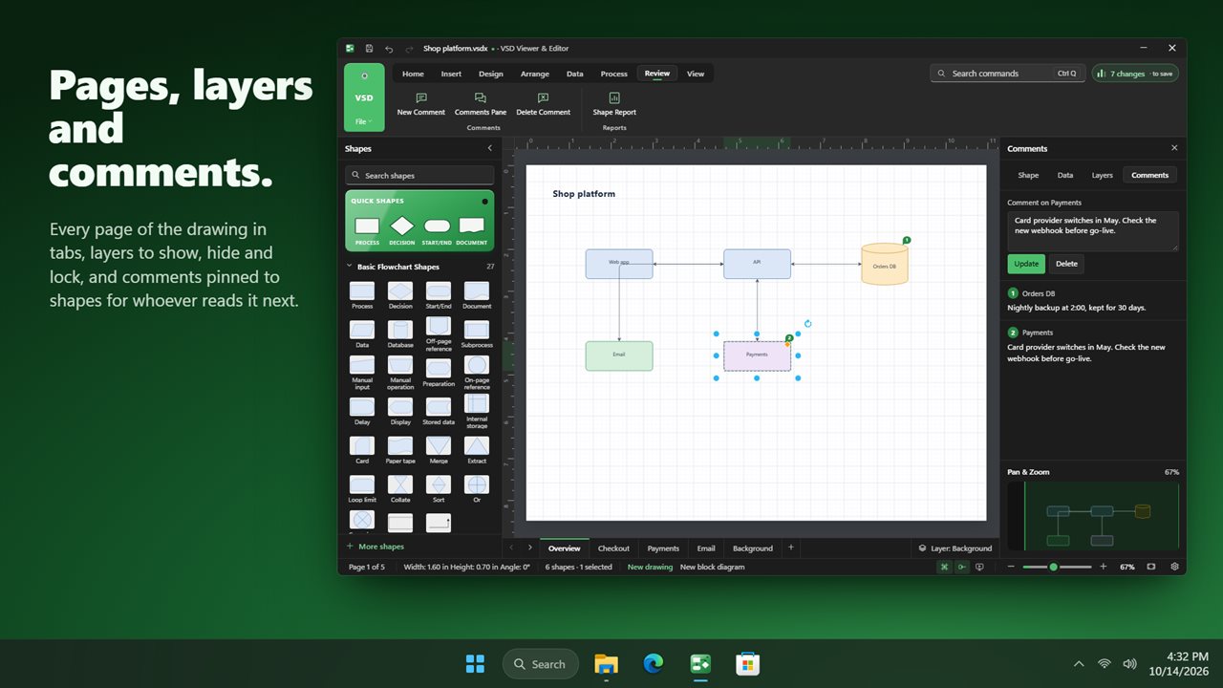
Task: Collapse Basic Flowchart Shapes section
Action: [x=350, y=267]
